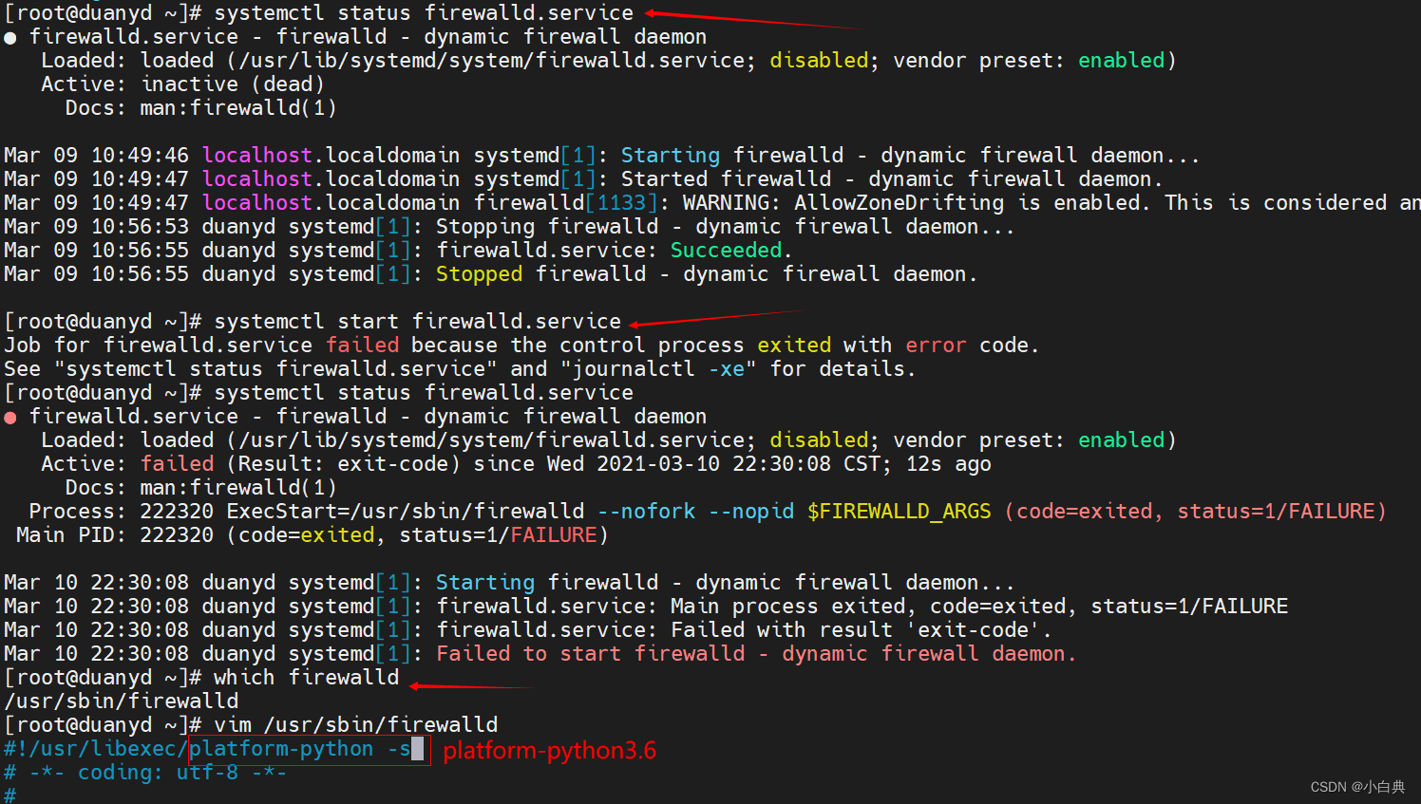Viewport: 1421px width, 804px height.
Task: Click the yellow 'Stopped' text
Action: click(x=479, y=274)
